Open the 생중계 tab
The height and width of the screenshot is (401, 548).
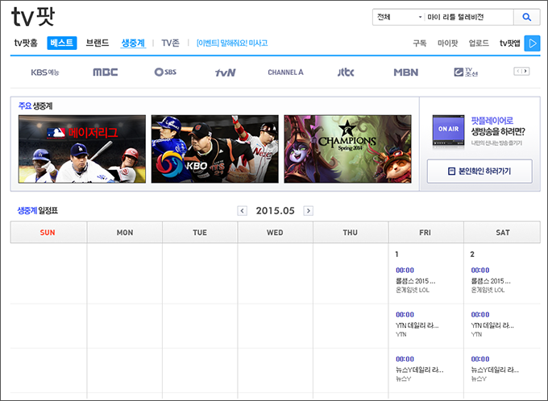click(x=133, y=43)
